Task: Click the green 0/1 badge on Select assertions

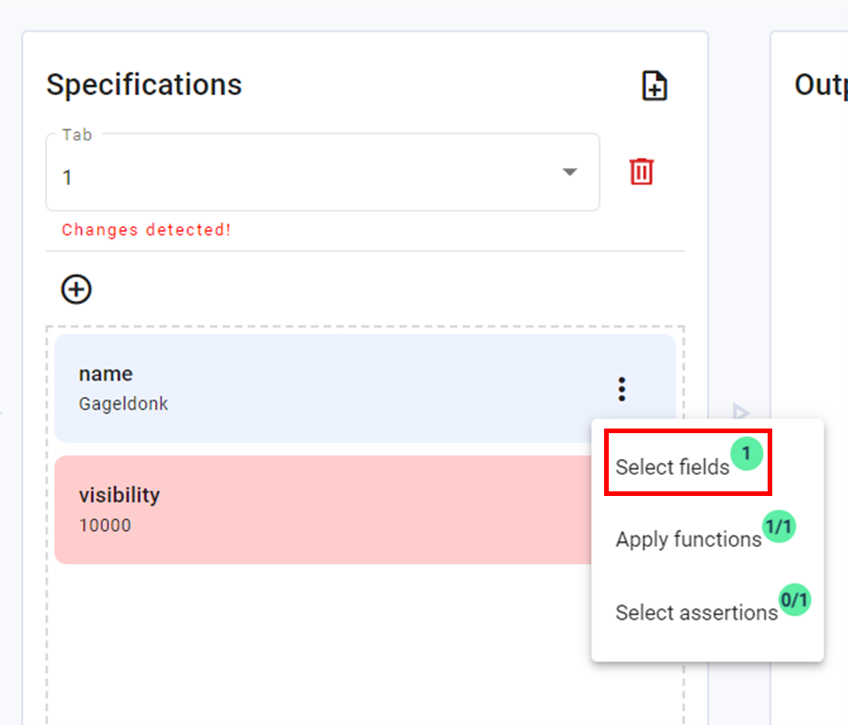Action: click(794, 600)
